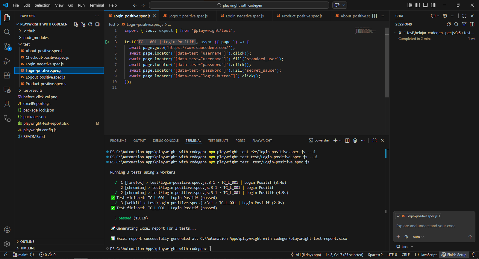Open Checkout-positive.spec.js file
This screenshot has width=479, height=259.
pos(47,57)
